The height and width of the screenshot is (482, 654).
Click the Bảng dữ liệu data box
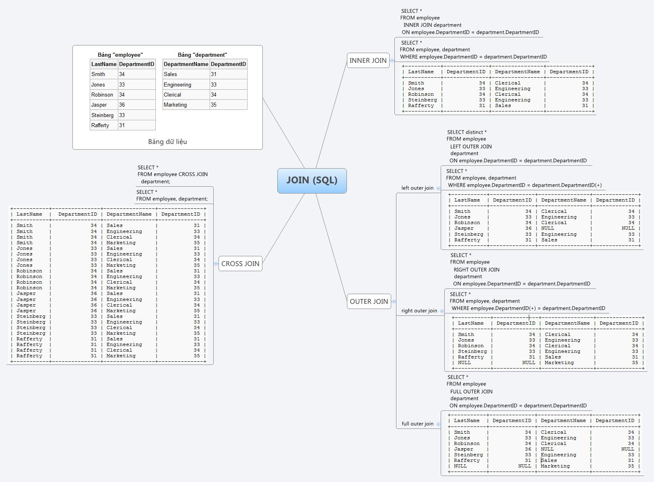click(x=167, y=142)
